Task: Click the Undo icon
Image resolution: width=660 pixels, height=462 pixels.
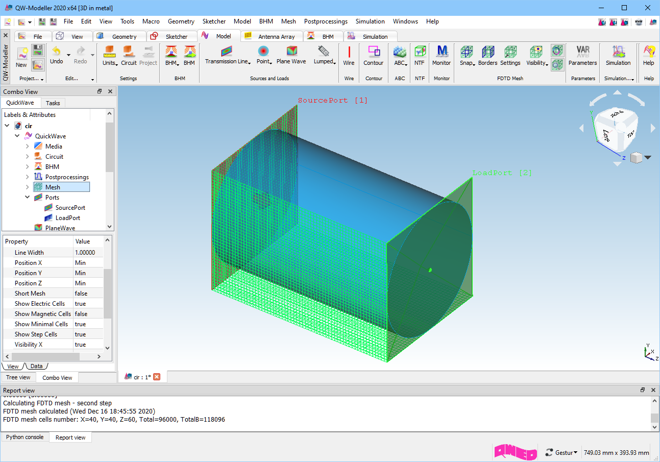Action: pyautogui.click(x=57, y=55)
